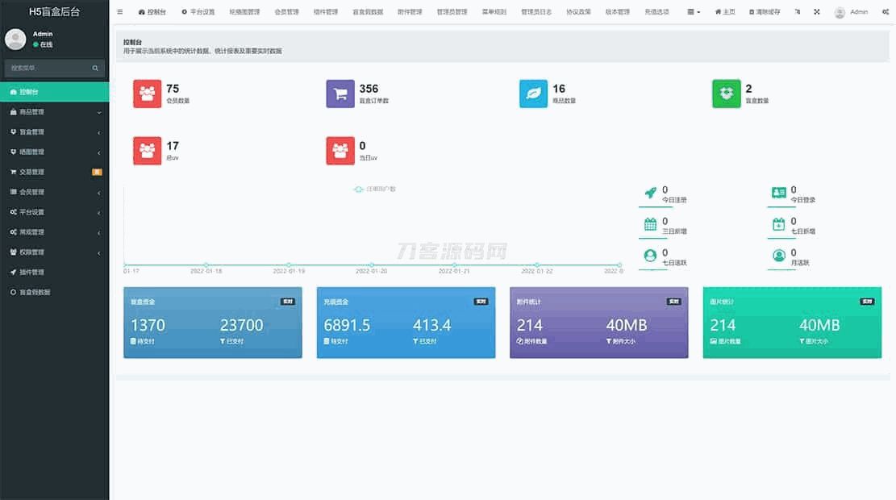This screenshot has height=500, width=896.
Task: Focus the 搜索菜单 search field
Action: click(x=47, y=69)
